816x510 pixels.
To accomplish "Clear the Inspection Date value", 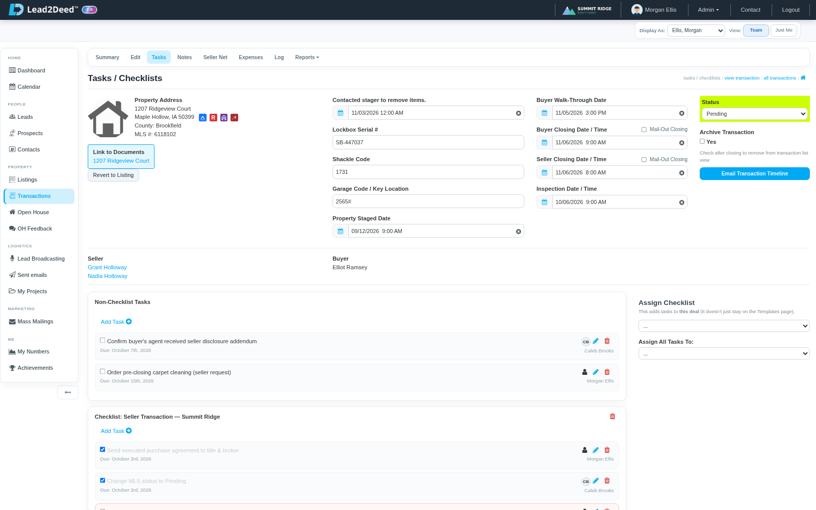I will 681,202.
